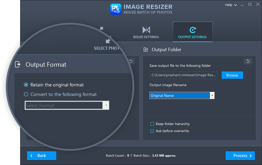Click the Back button

click(x=42, y=156)
